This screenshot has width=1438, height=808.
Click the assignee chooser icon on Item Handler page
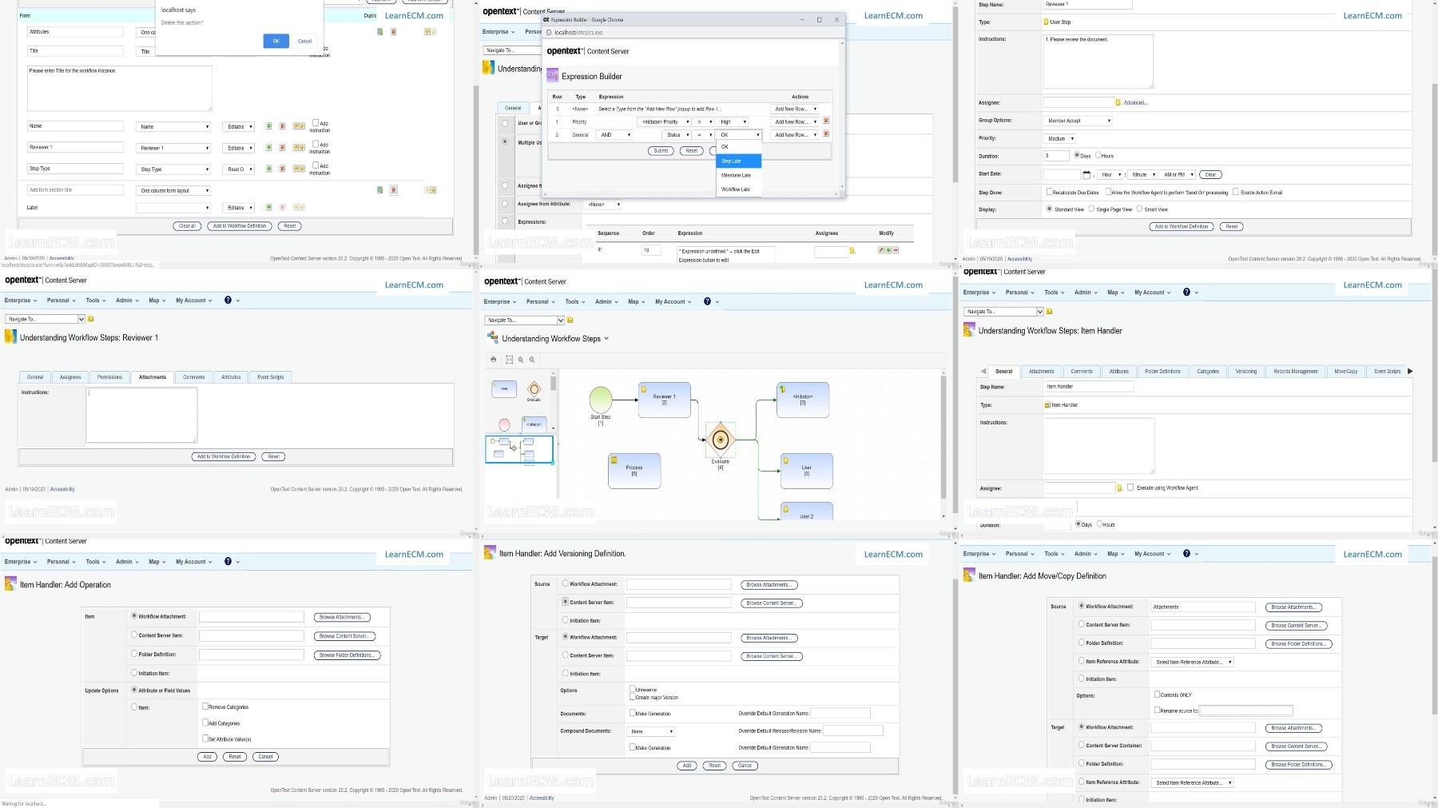click(1119, 488)
